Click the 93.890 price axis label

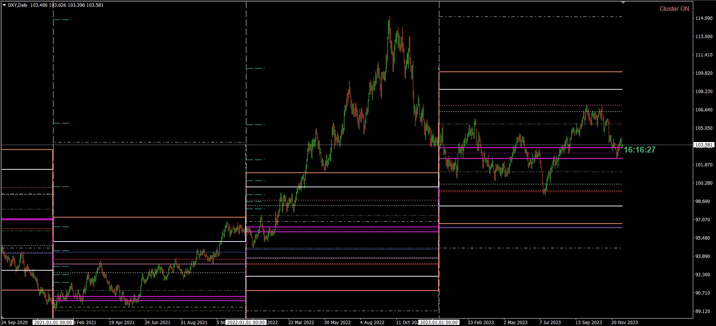point(702,256)
